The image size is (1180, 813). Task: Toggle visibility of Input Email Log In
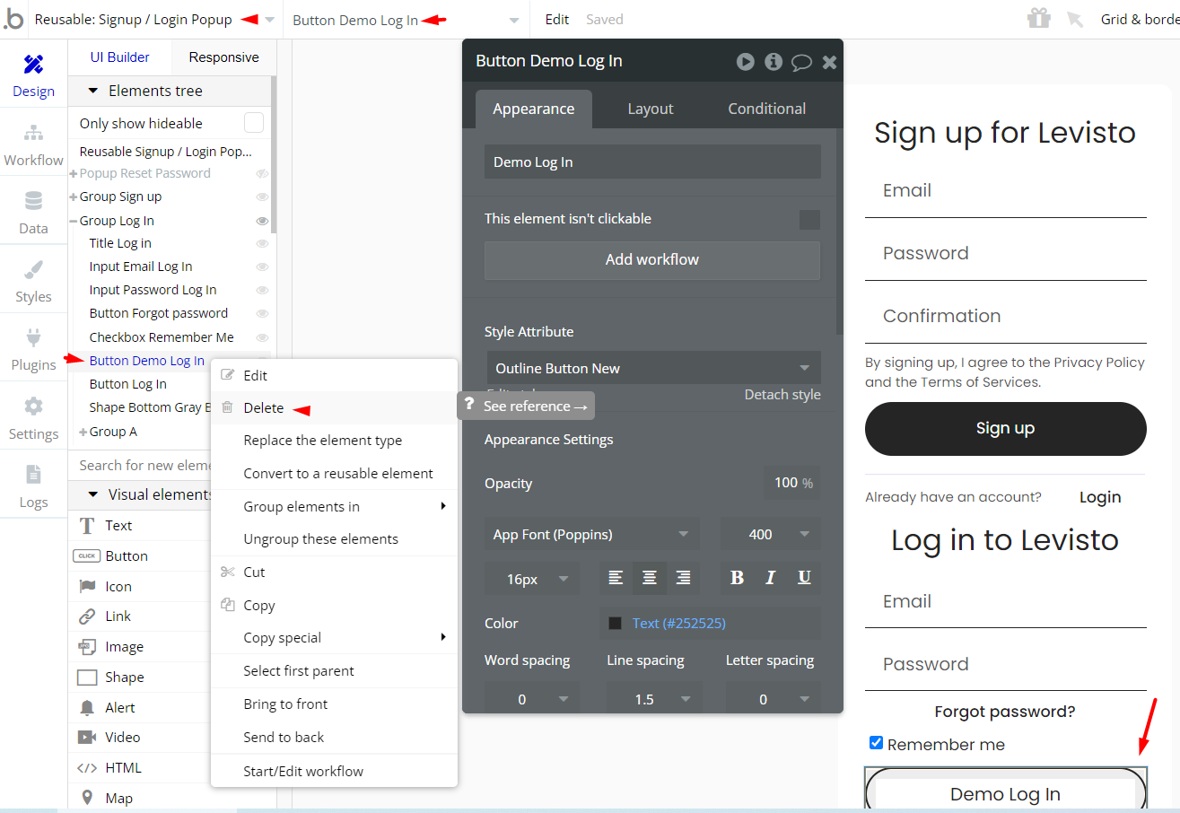(x=263, y=267)
